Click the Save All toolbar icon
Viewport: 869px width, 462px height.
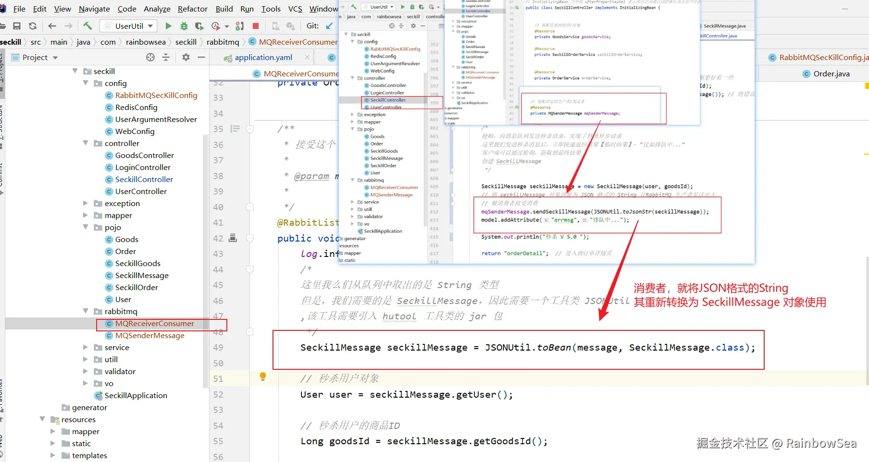(x=17, y=26)
